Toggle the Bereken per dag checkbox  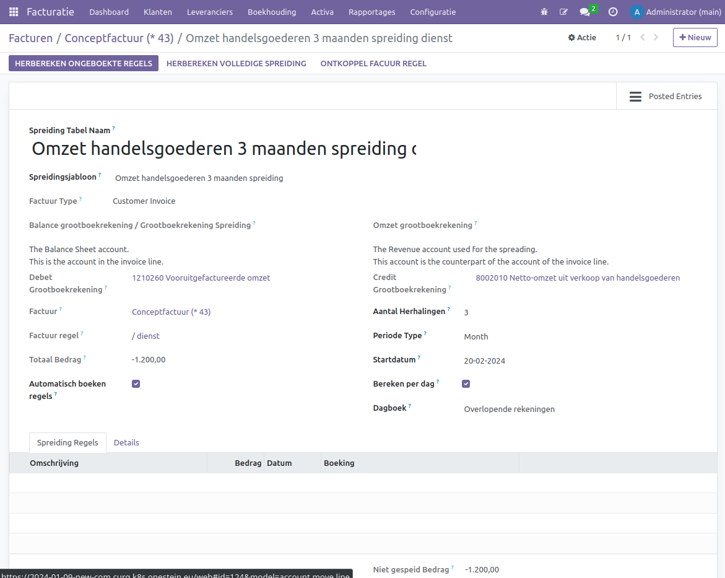click(466, 383)
